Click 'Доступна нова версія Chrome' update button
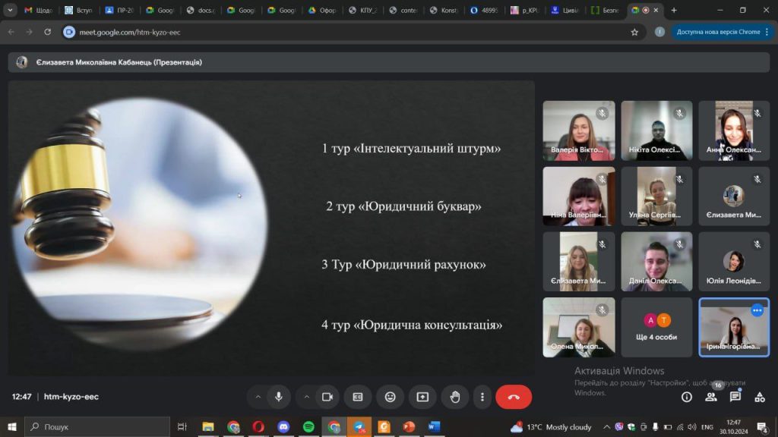 (x=717, y=32)
